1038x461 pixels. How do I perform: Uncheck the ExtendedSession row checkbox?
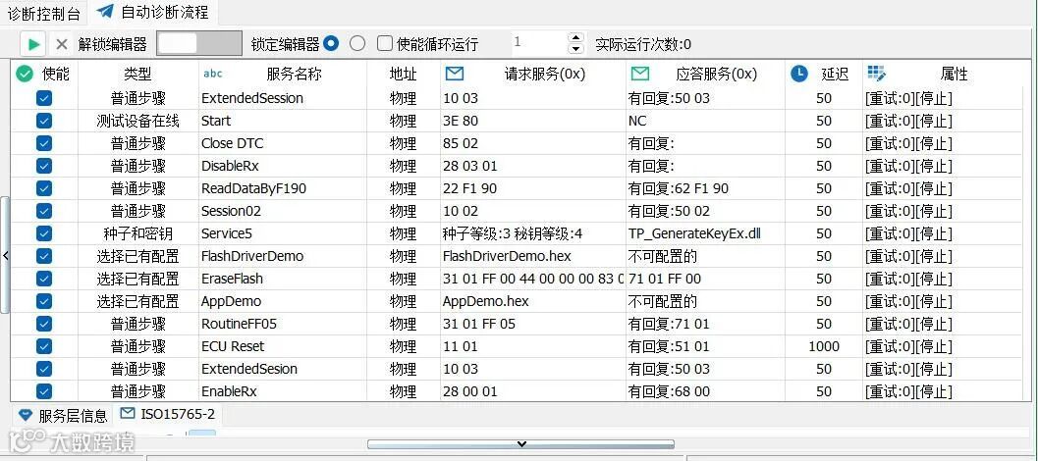(x=44, y=98)
